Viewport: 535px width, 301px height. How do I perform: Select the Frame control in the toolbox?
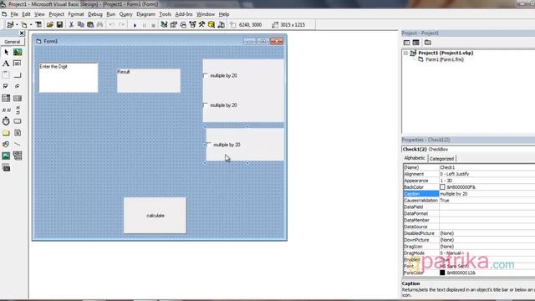point(6,75)
